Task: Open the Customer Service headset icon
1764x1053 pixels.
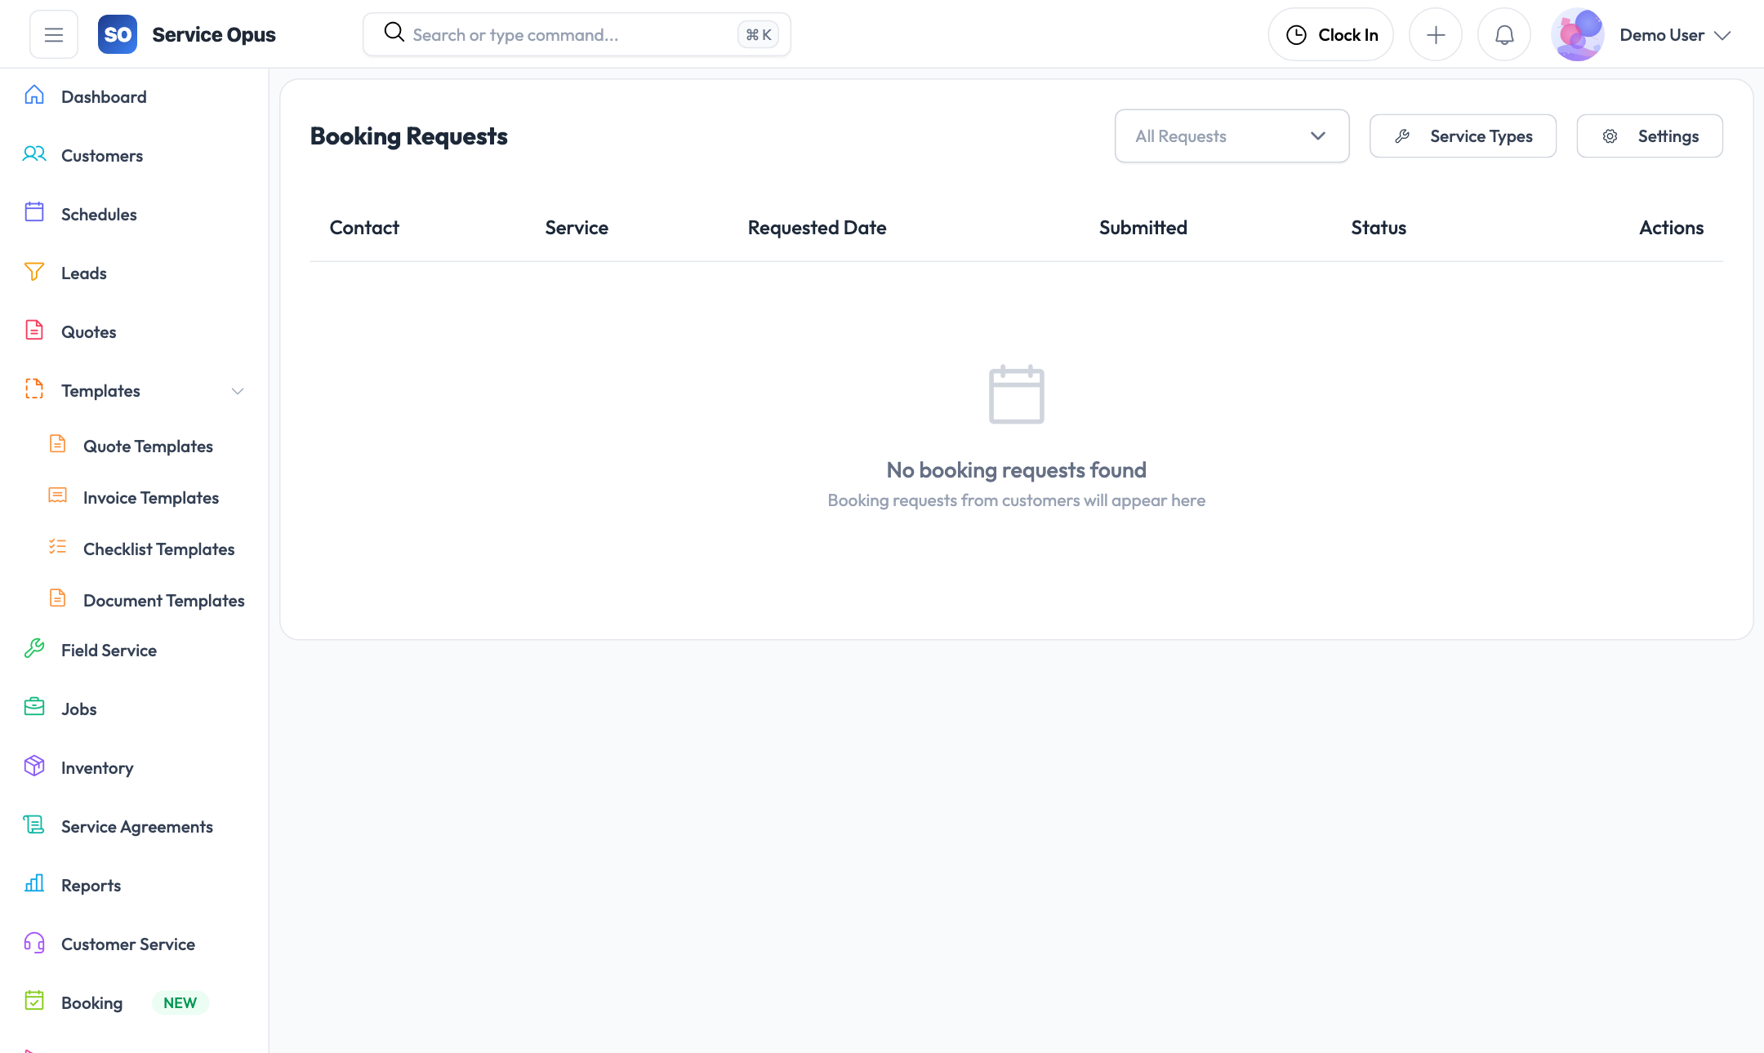Action: click(33, 943)
